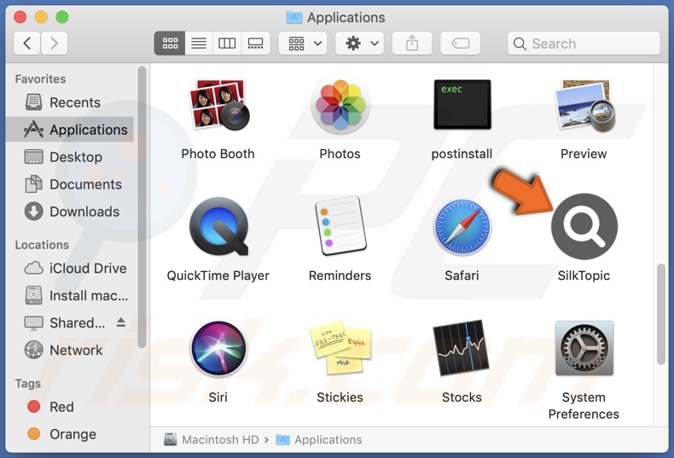Open the Stocks app icon
The height and width of the screenshot is (458, 674).
[462, 348]
